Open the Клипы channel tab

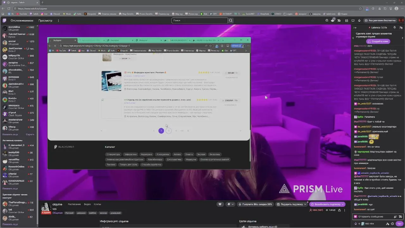click(x=97, y=204)
